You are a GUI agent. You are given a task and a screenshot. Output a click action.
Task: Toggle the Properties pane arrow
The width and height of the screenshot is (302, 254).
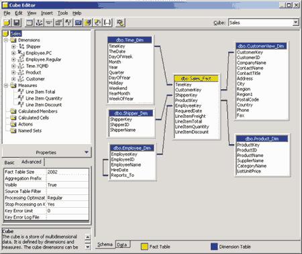[87, 152]
